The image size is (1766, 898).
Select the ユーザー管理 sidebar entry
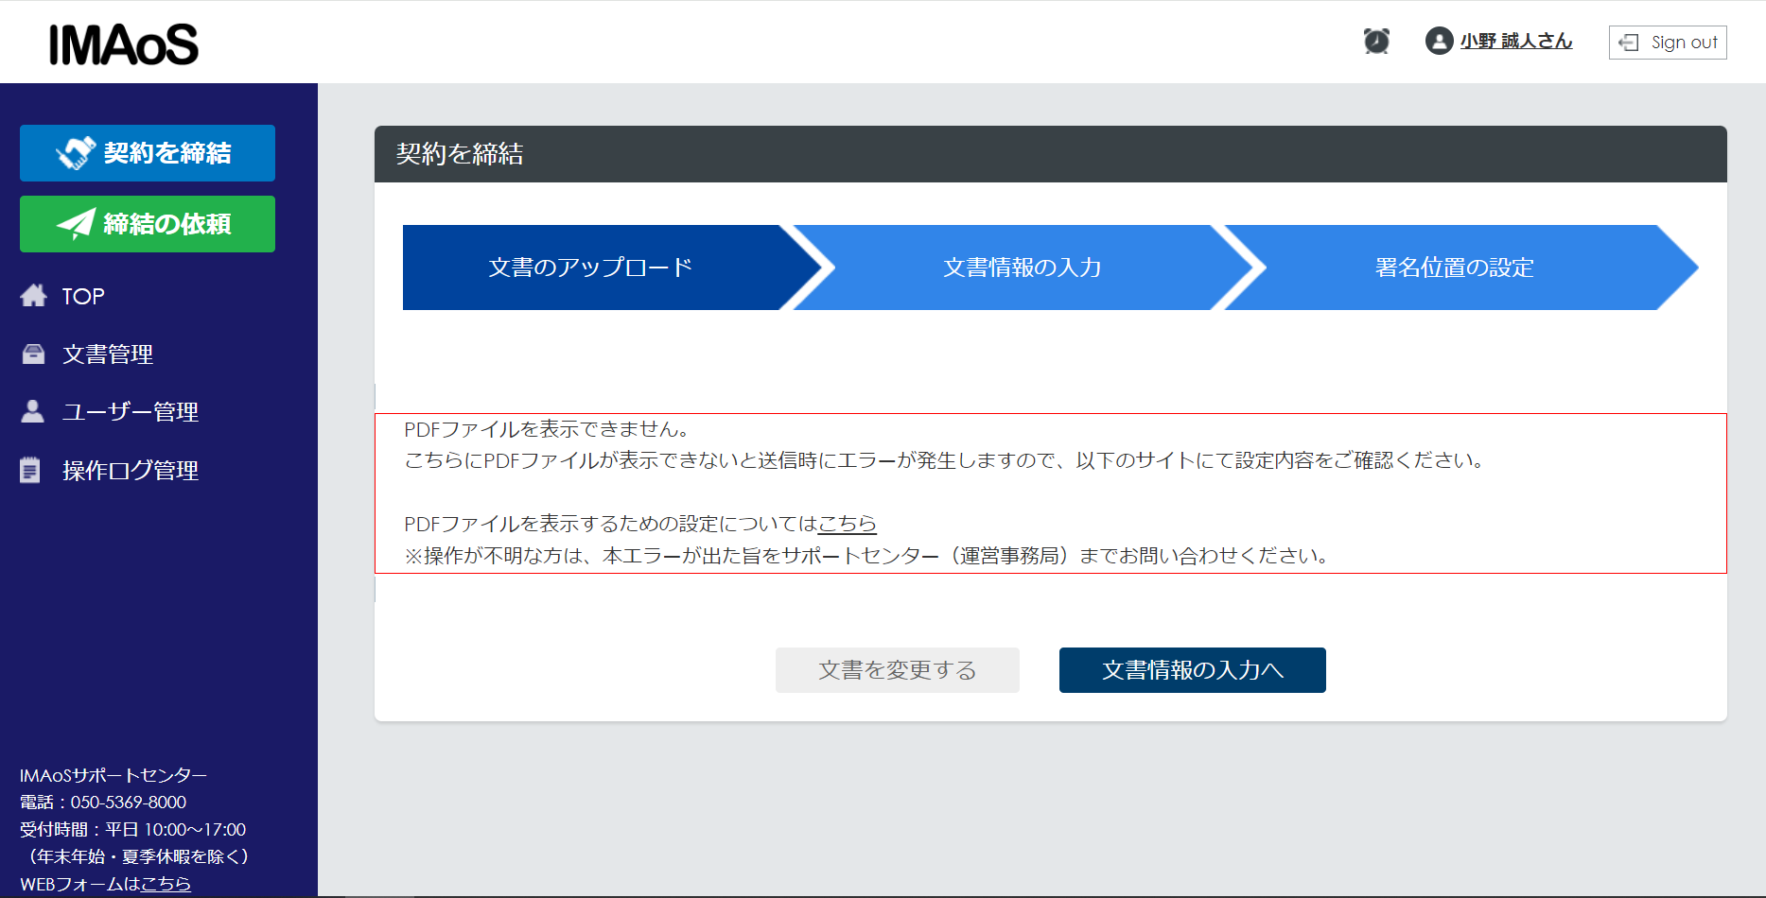(x=131, y=412)
